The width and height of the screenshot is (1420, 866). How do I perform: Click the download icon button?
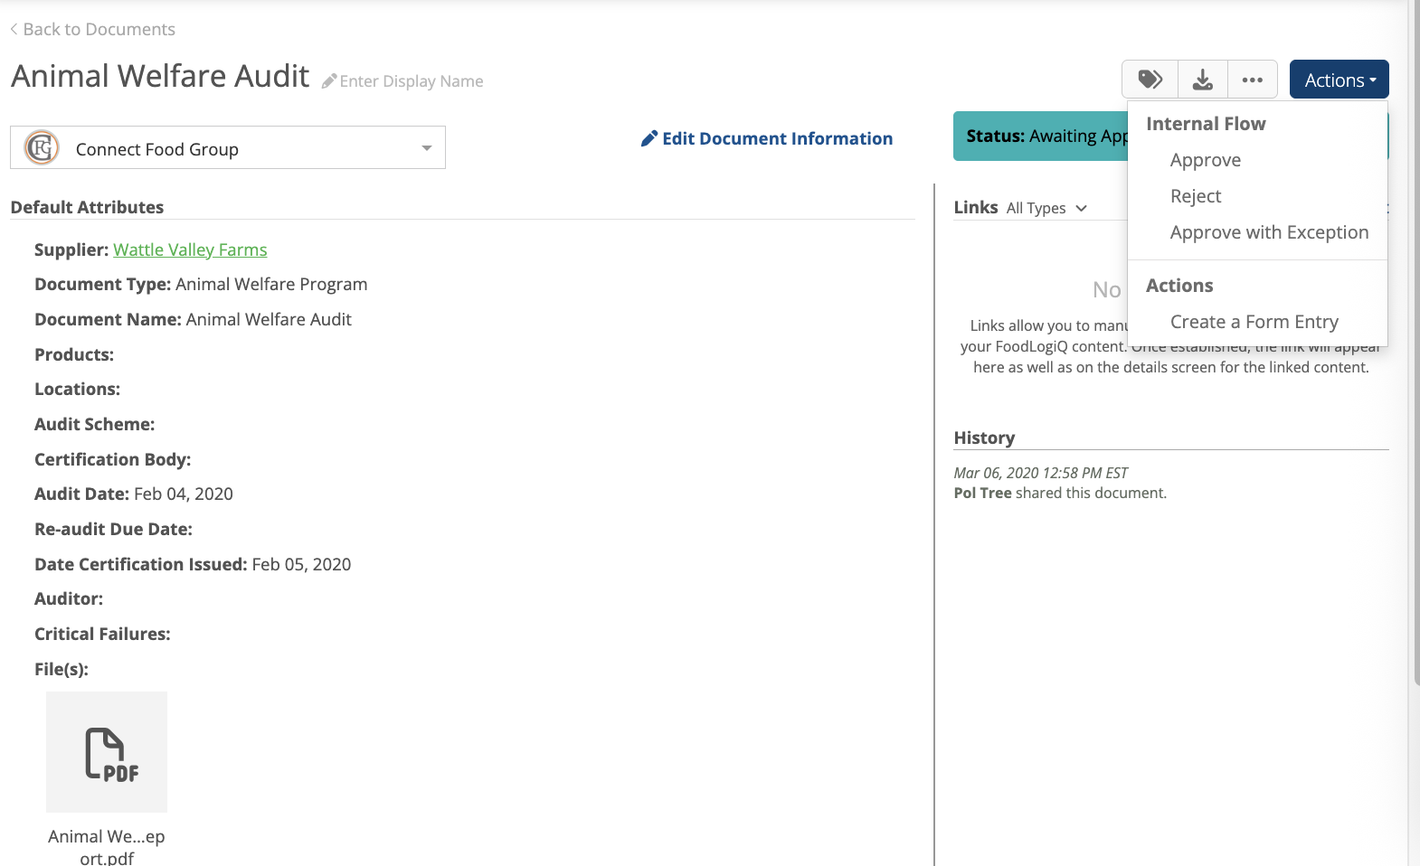1202,80
